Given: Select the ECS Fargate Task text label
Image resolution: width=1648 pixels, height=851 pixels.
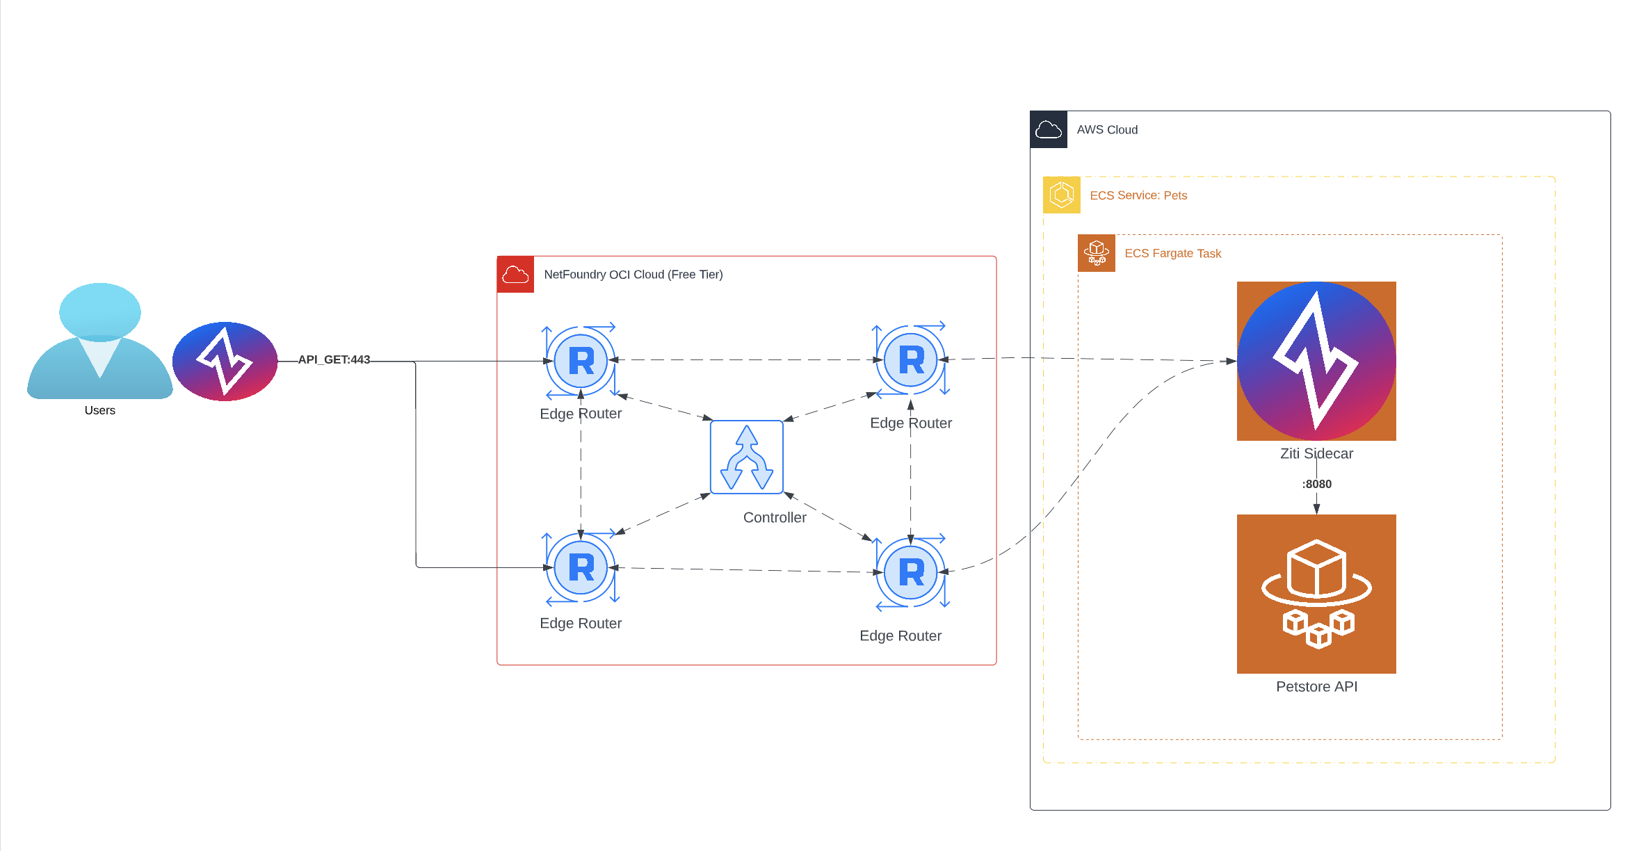Looking at the screenshot, I should coord(1172,253).
